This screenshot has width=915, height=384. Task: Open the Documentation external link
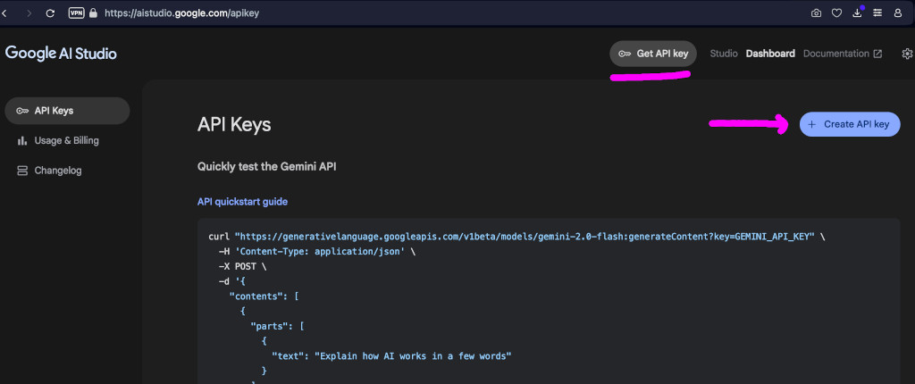pos(843,54)
